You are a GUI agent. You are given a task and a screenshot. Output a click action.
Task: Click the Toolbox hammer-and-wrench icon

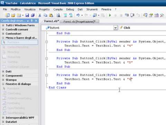point(162,15)
